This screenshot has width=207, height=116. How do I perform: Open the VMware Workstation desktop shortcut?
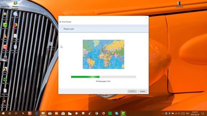[x=15, y=5]
